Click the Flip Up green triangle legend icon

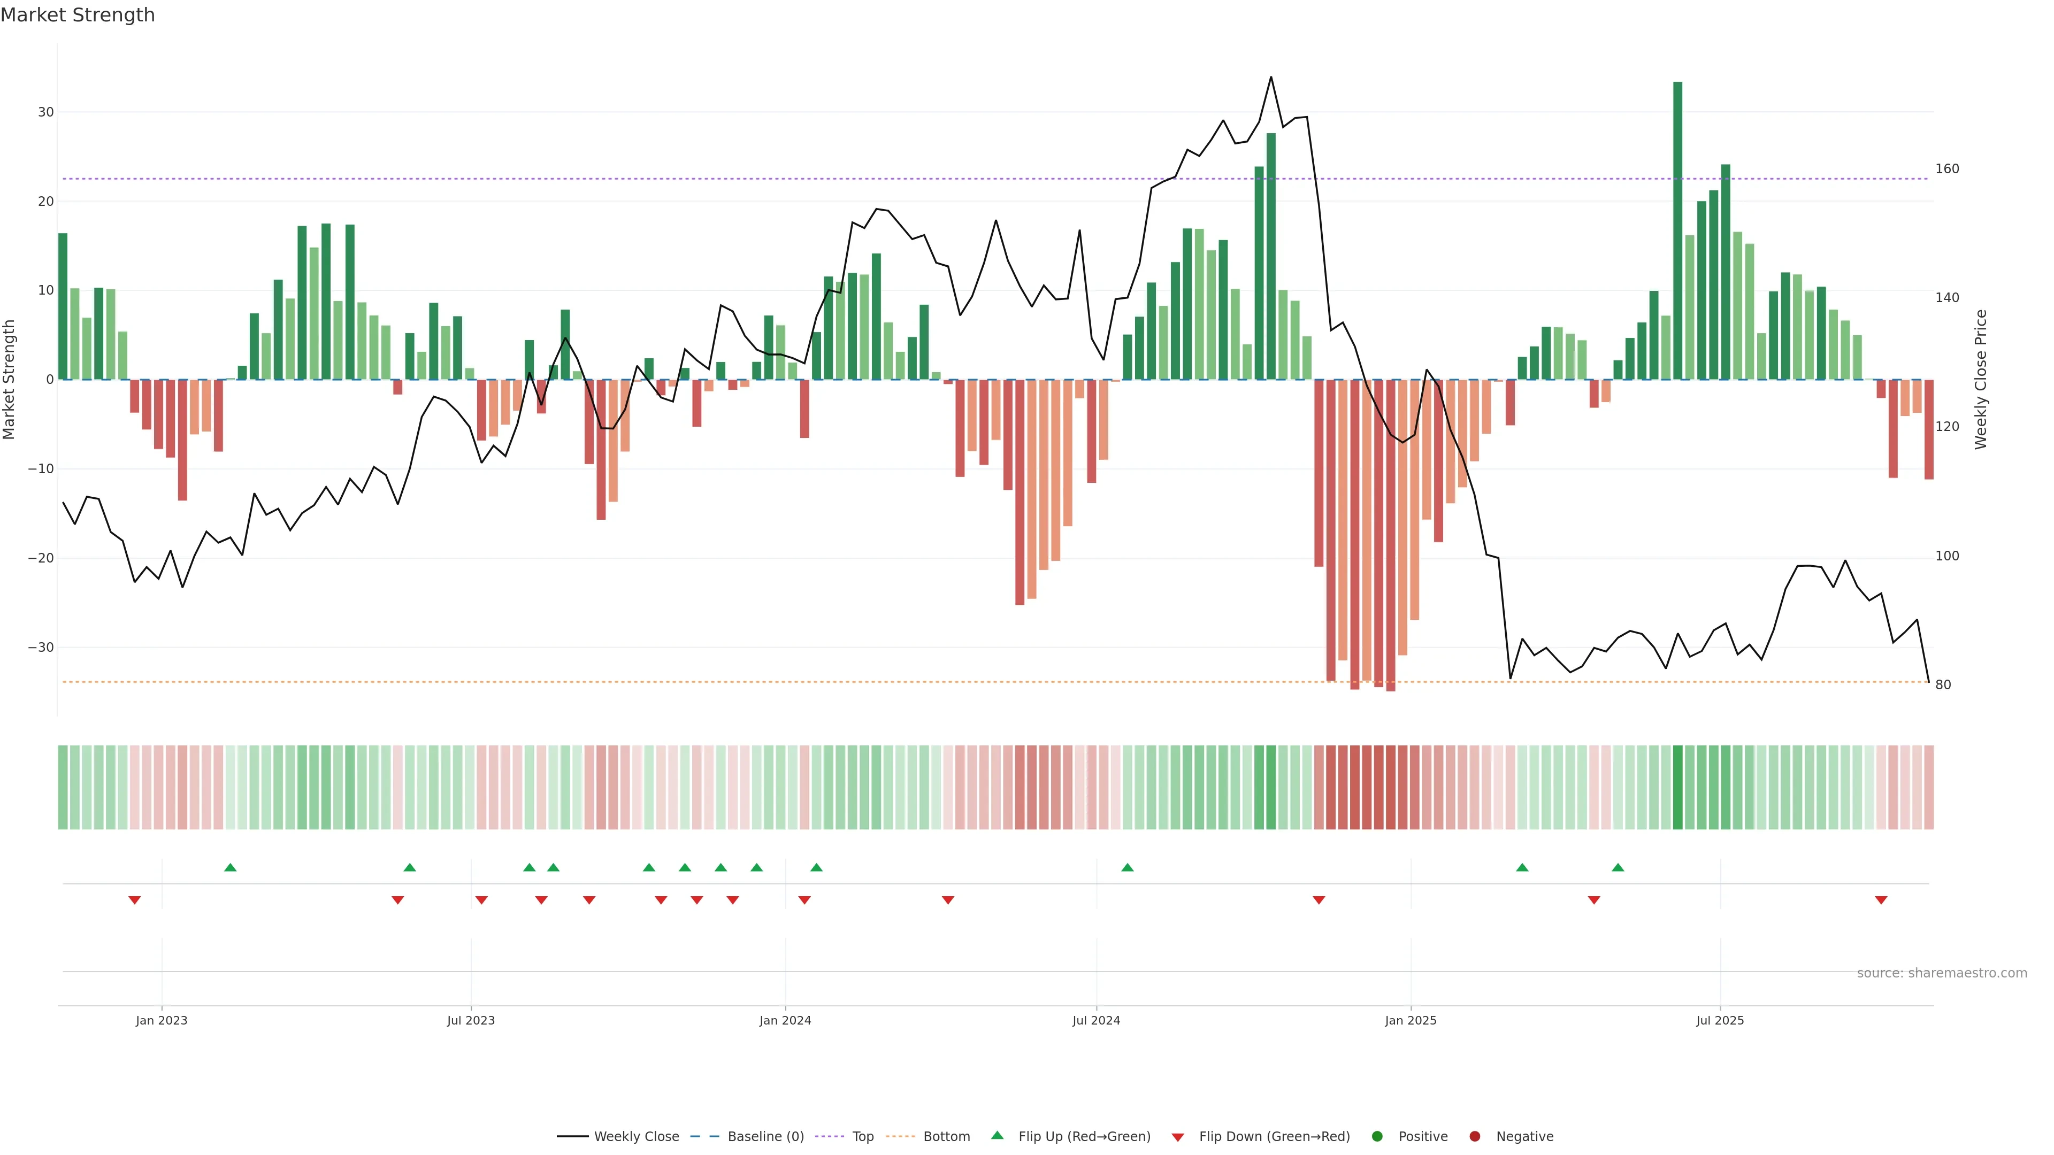point(997,1136)
